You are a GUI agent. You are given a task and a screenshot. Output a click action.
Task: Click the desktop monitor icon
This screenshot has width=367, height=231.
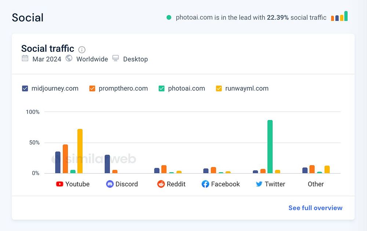coord(116,59)
